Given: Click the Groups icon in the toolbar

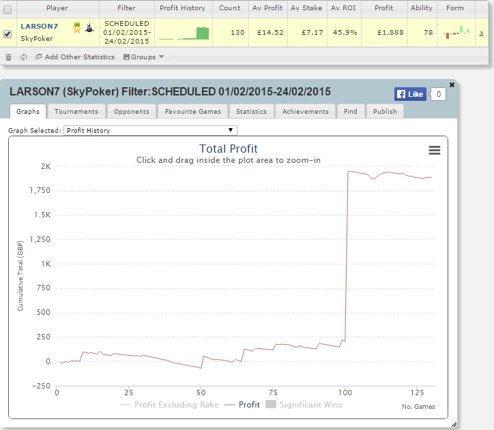Looking at the screenshot, I should pyautogui.click(x=126, y=57).
